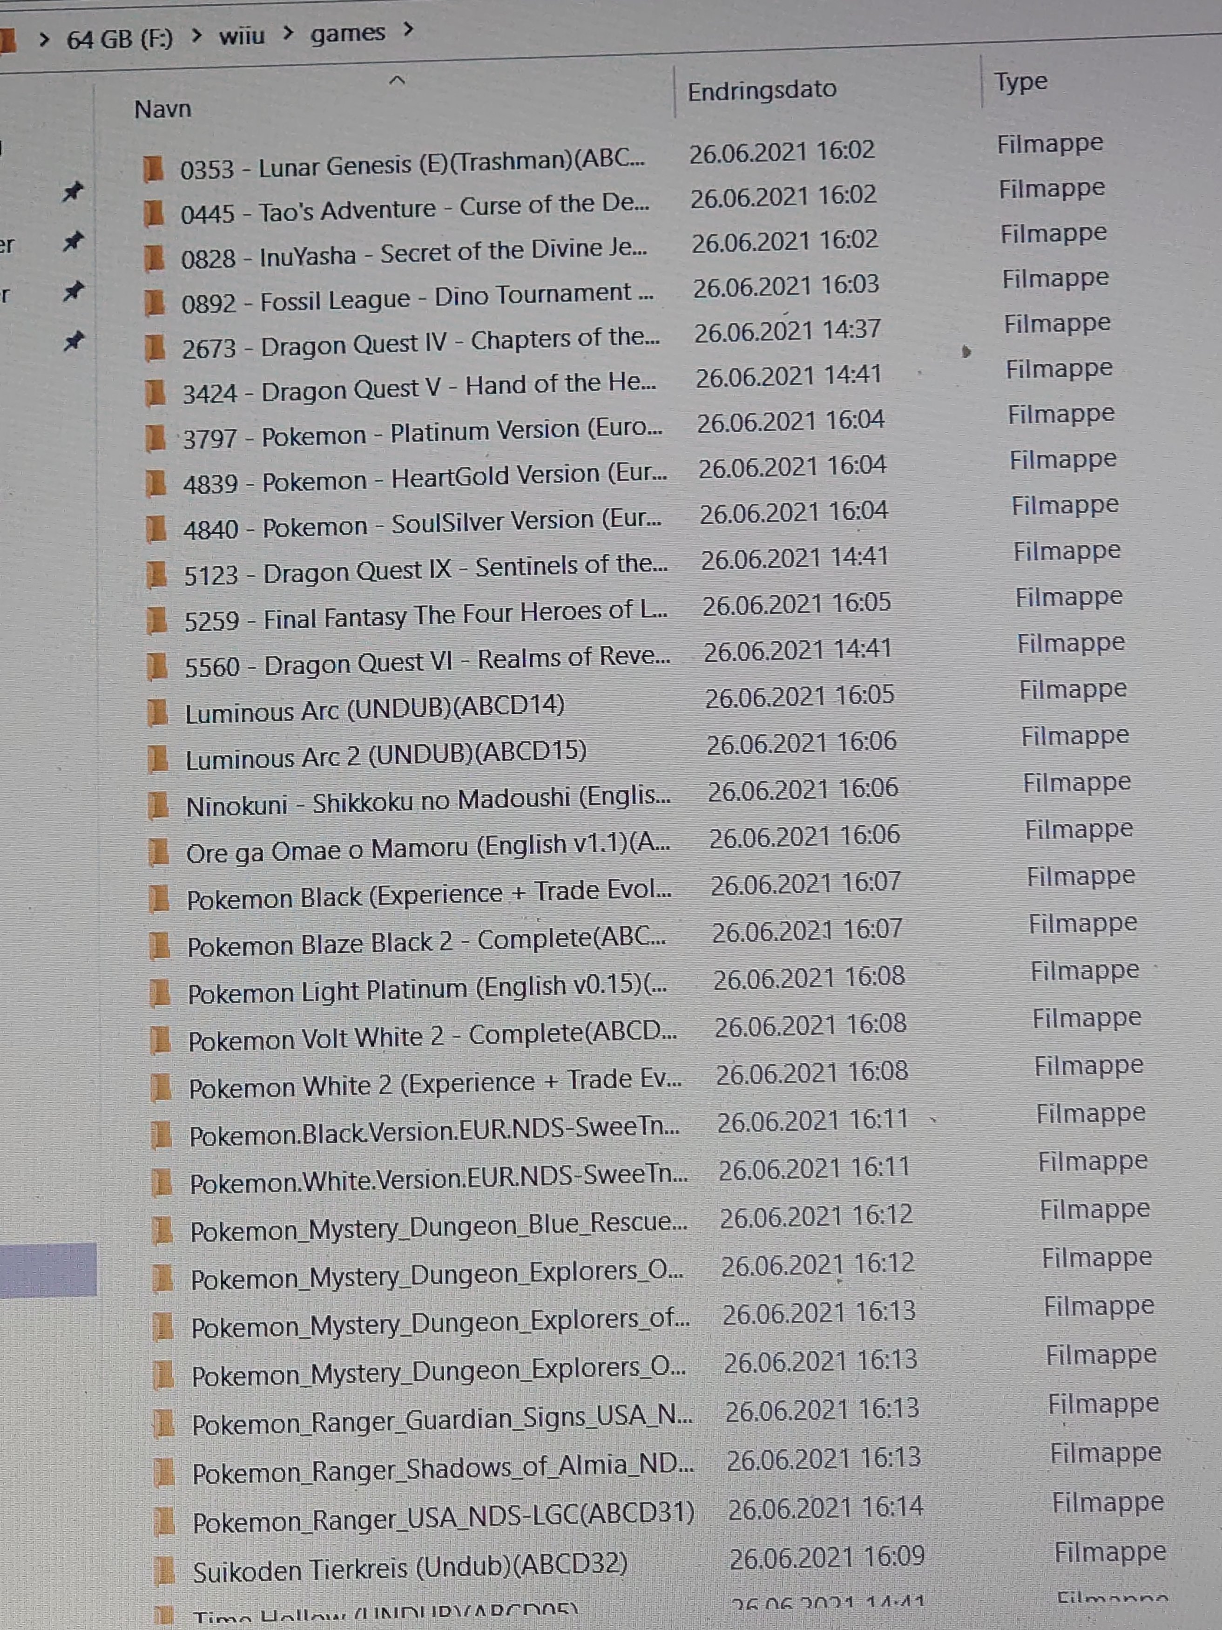Screen dimensions: 1222x1630
Task: Click folder icon for Pokemon Light Platinum
Action: click(x=160, y=993)
